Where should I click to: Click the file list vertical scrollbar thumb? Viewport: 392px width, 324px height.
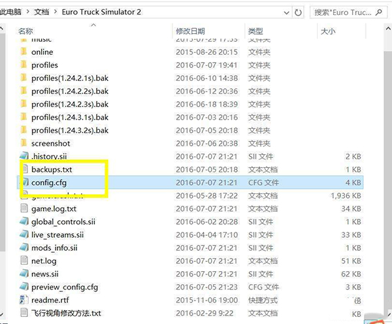tap(387, 179)
